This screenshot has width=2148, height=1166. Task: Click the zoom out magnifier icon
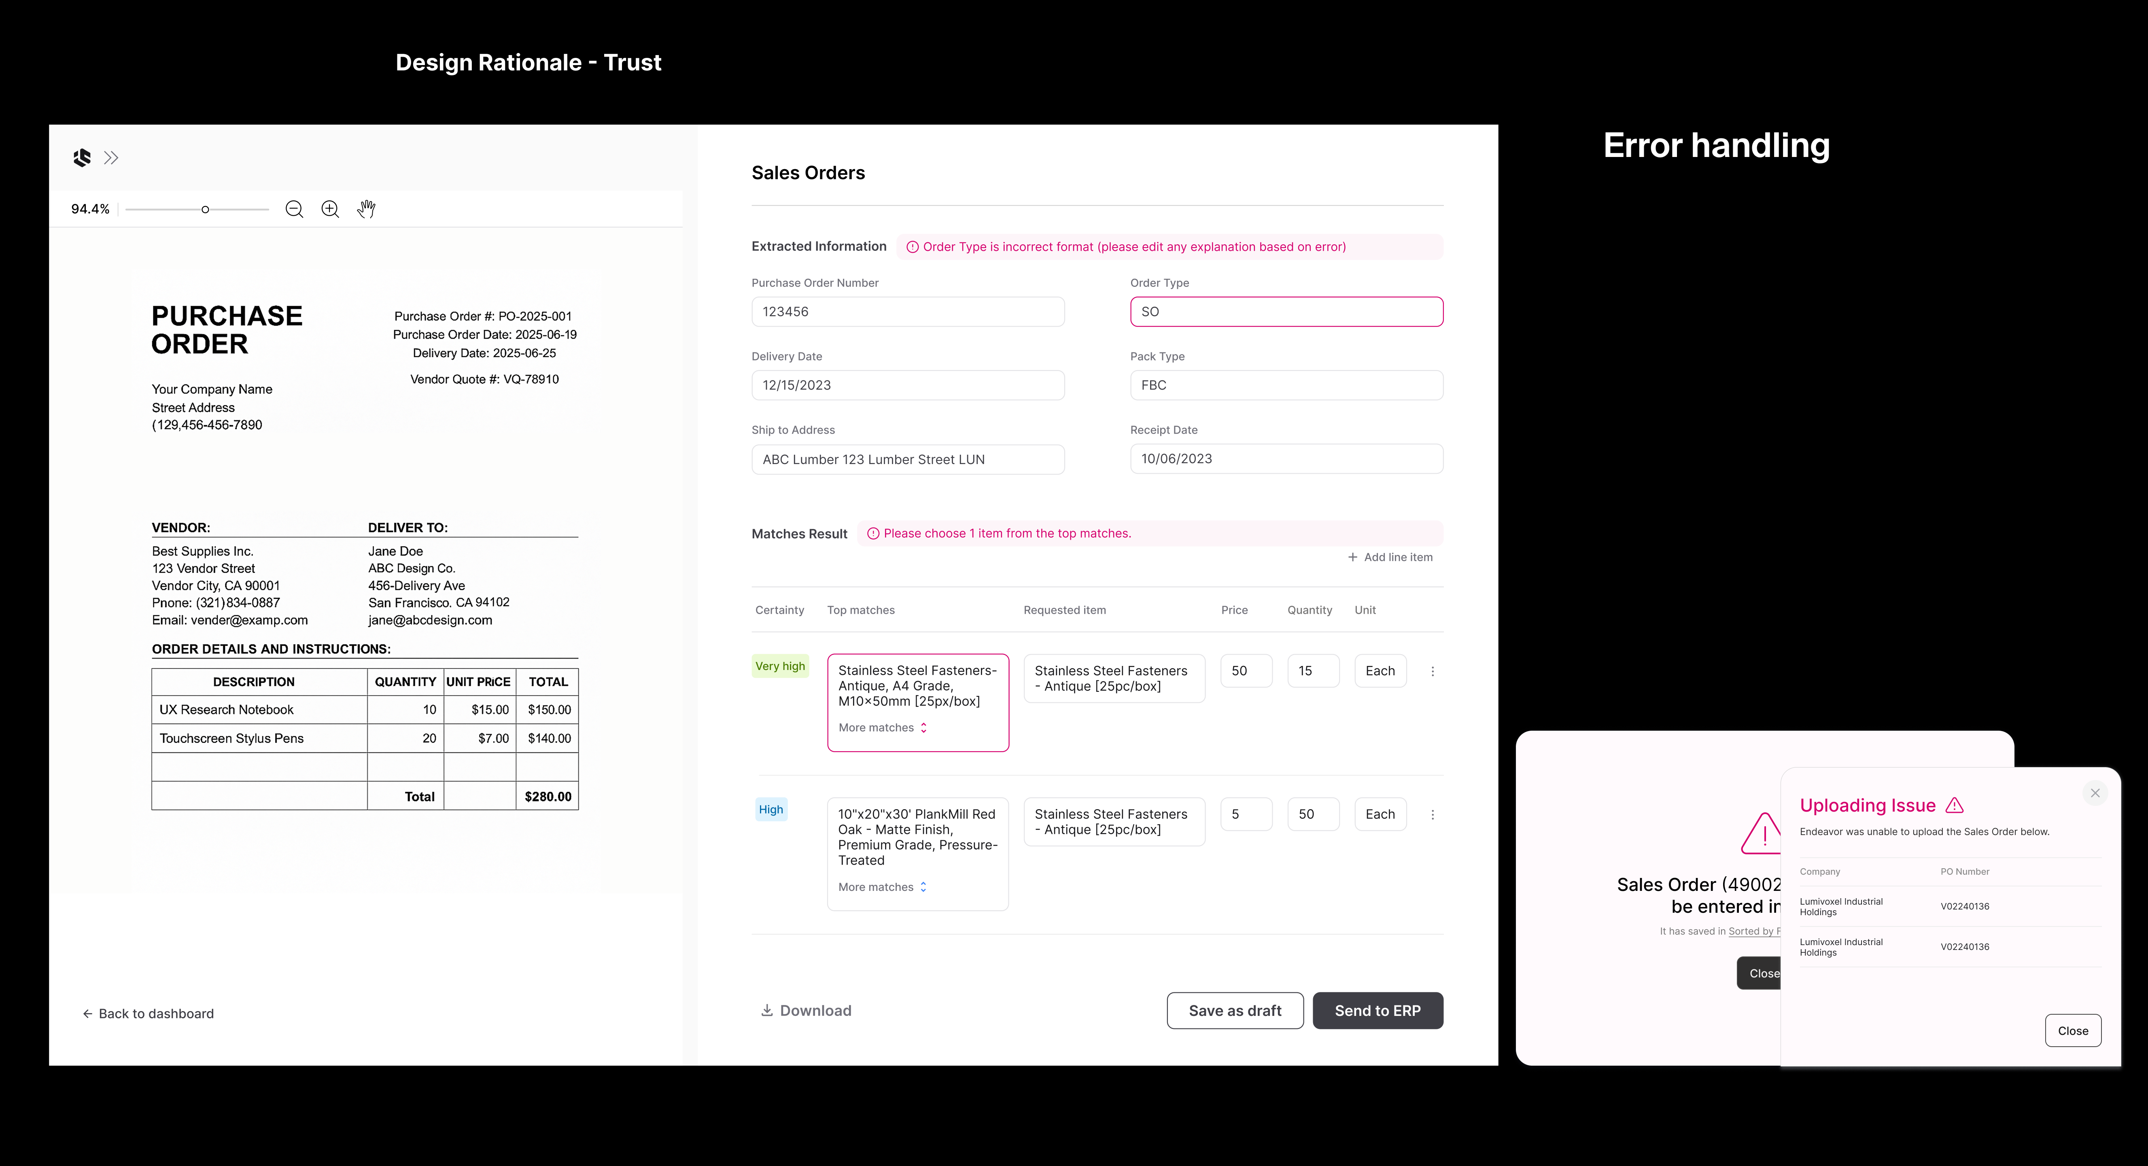pos(293,209)
